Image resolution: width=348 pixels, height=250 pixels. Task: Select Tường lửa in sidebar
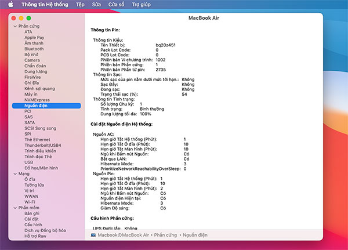(34, 185)
